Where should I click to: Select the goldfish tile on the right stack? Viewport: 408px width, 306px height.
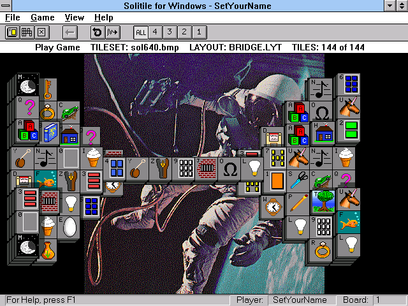(x=349, y=222)
